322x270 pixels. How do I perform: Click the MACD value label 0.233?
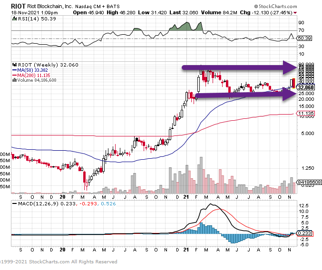click(x=304, y=233)
